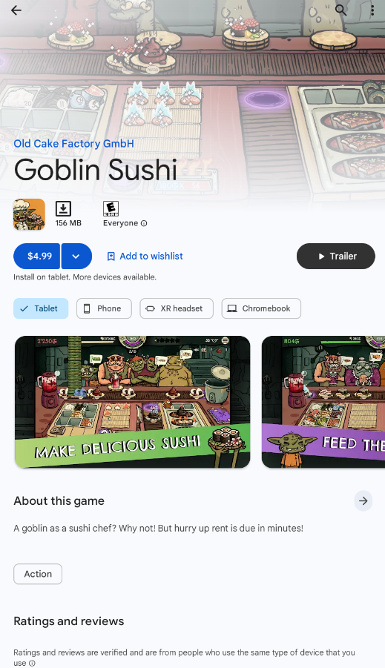Open Old Cake Factory GmbH developer page
This screenshot has width=385, height=668.
tap(73, 144)
